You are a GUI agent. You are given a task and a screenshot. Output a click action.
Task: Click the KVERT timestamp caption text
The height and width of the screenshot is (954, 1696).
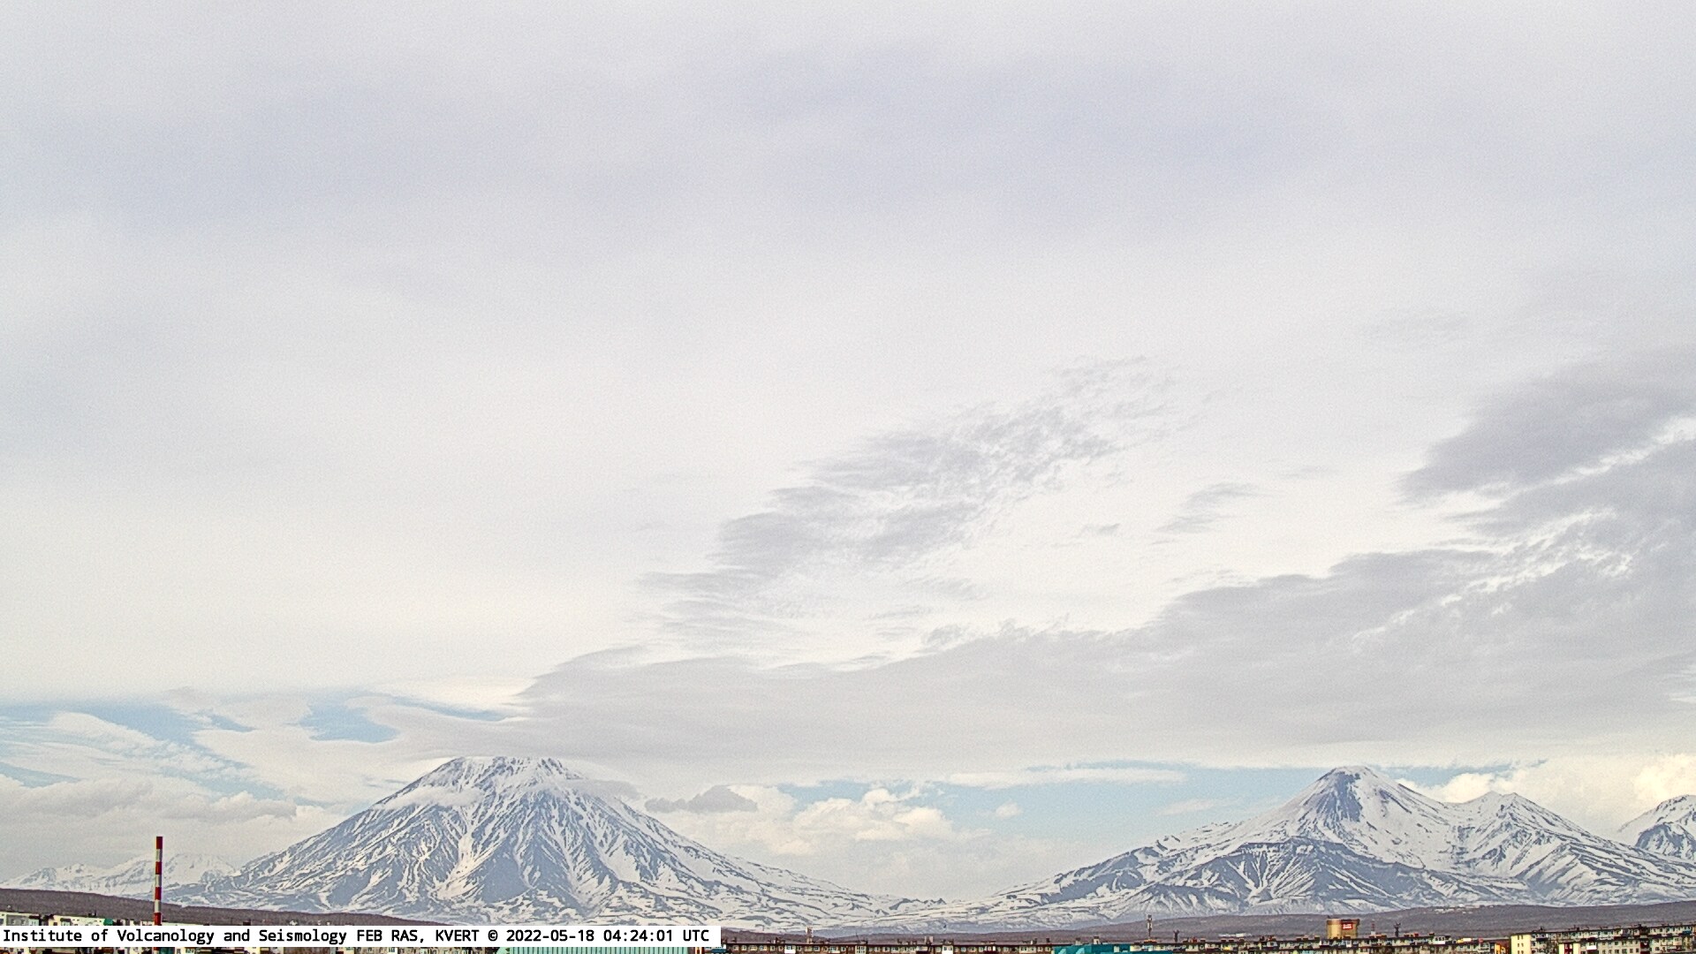click(x=356, y=935)
